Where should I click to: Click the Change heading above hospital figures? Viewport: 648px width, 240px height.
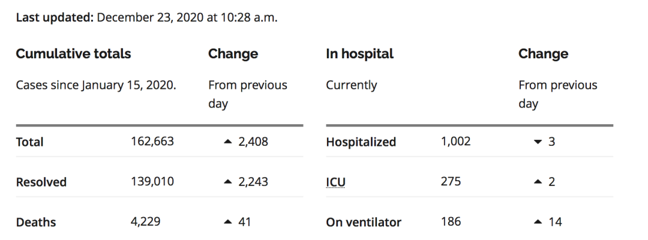543,54
